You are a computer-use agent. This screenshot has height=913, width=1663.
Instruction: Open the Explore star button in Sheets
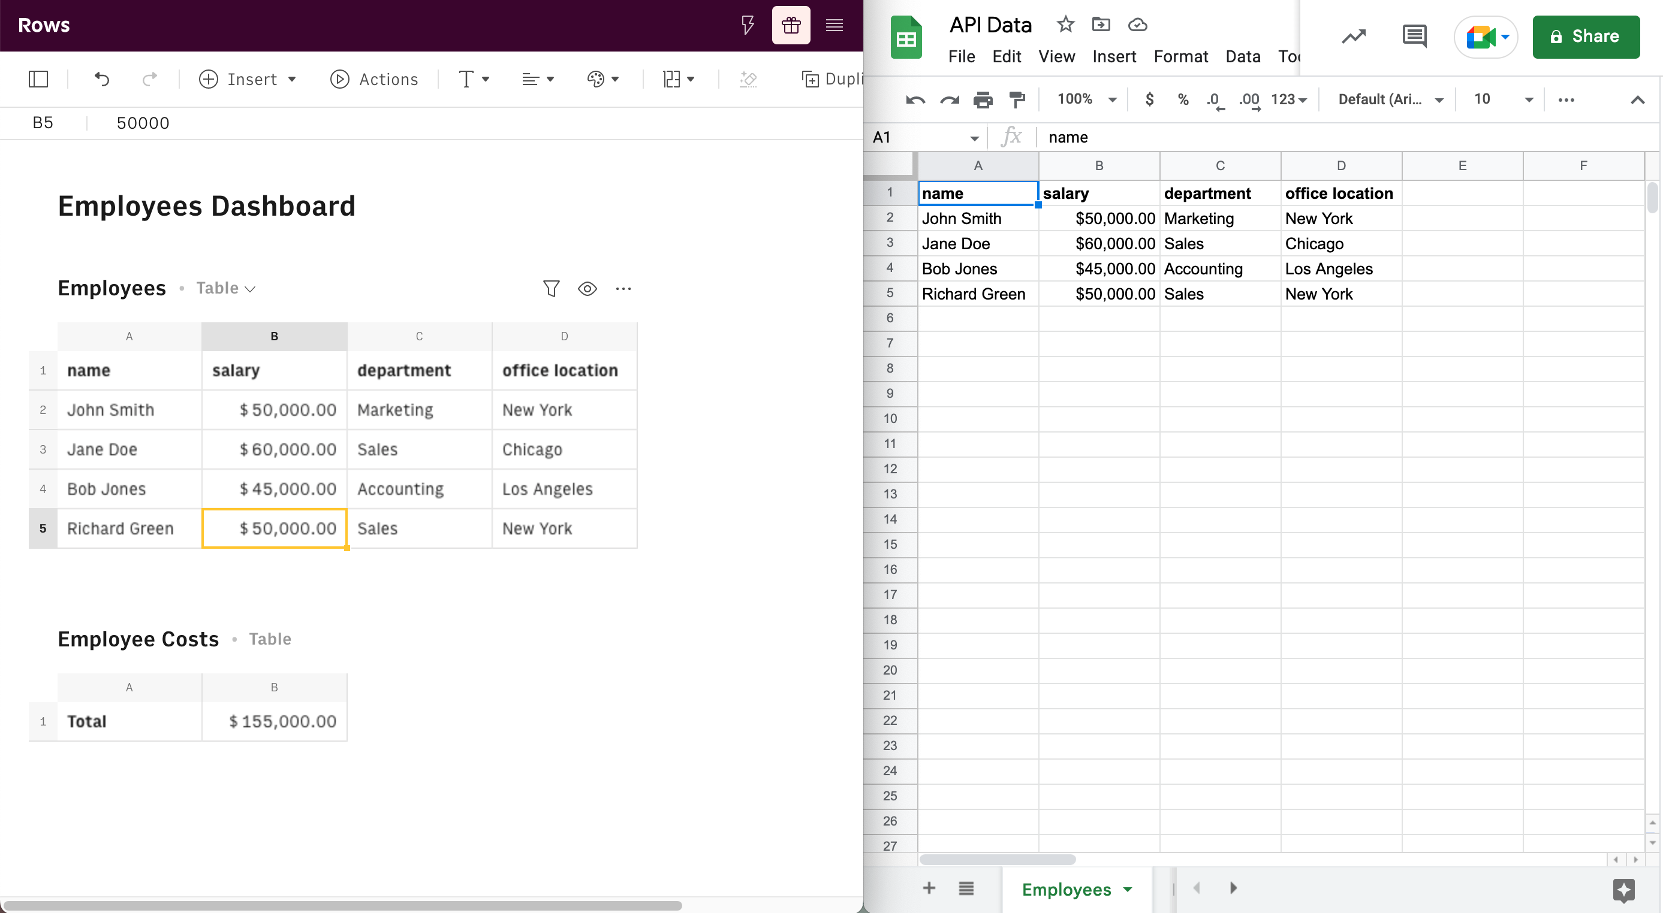[1623, 889]
